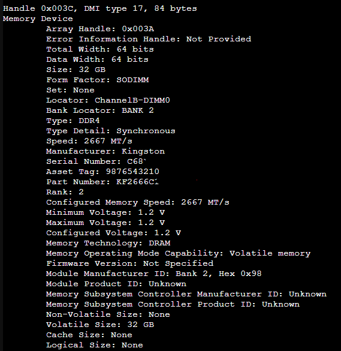Image resolution: width=341 pixels, height=351 pixels.
Task: Click the Total Width 64 bits line
Action: [100, 49]
